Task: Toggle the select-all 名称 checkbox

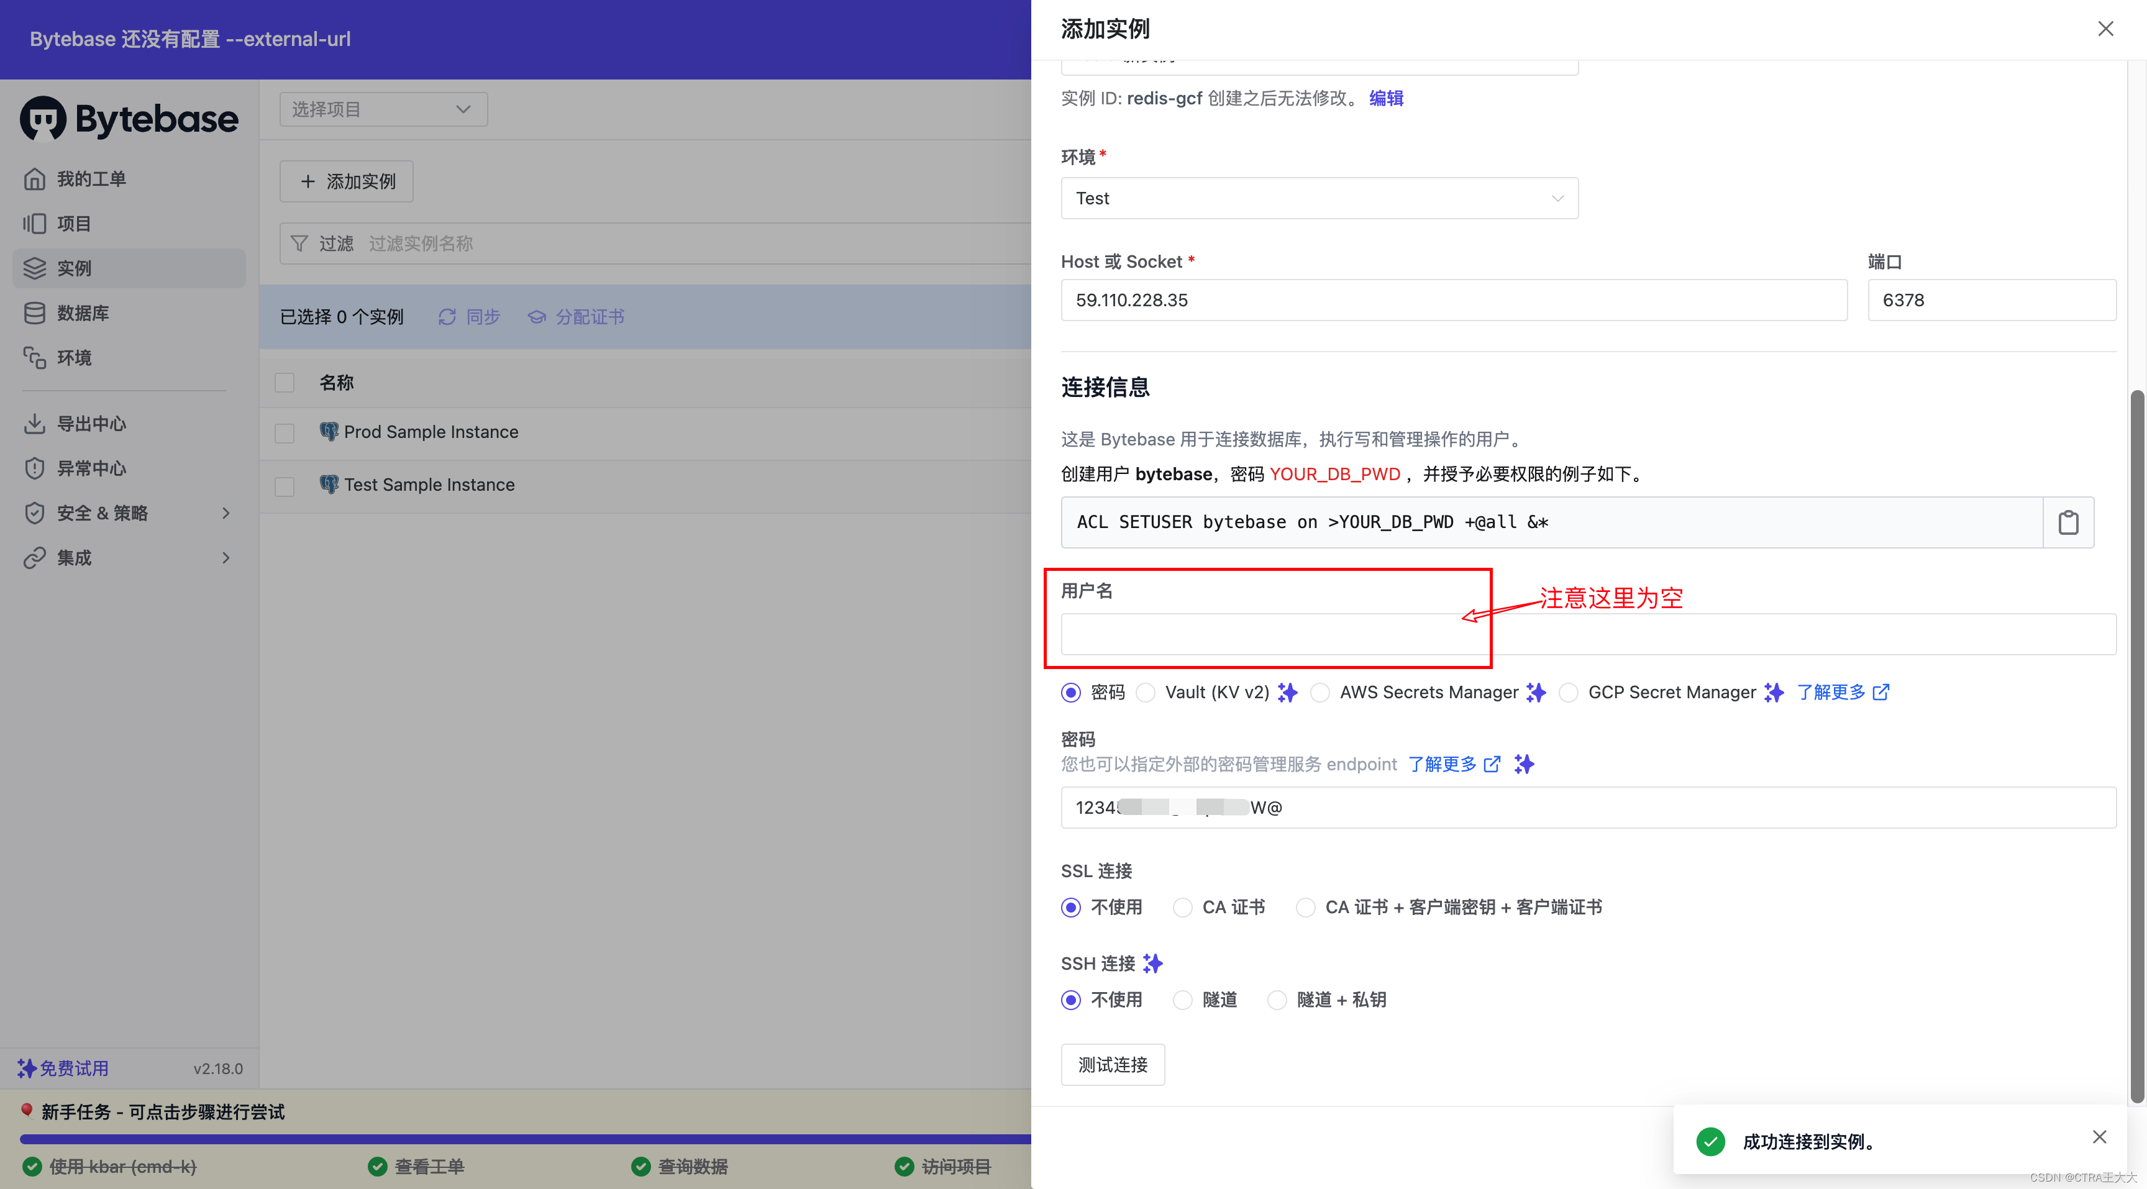Action: tap(285, 383)
